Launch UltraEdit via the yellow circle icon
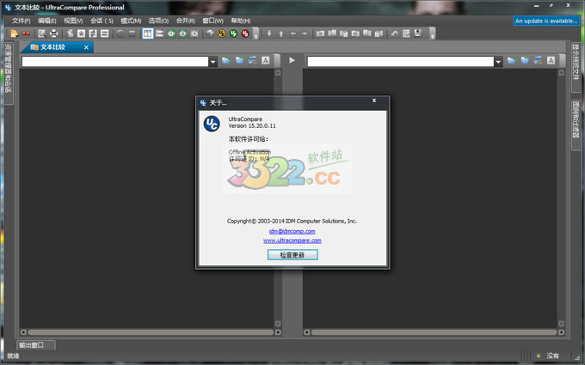 (x=222, y=33)
